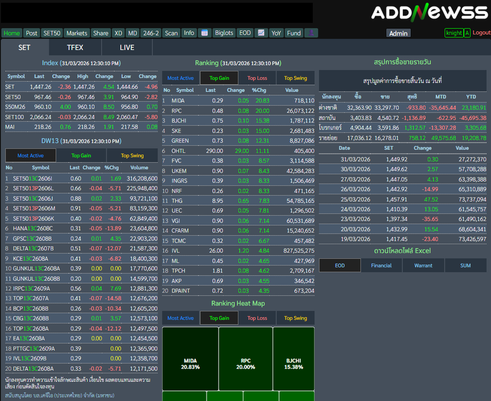
Task: Log out using the Logout link
Action: (481, 33)
